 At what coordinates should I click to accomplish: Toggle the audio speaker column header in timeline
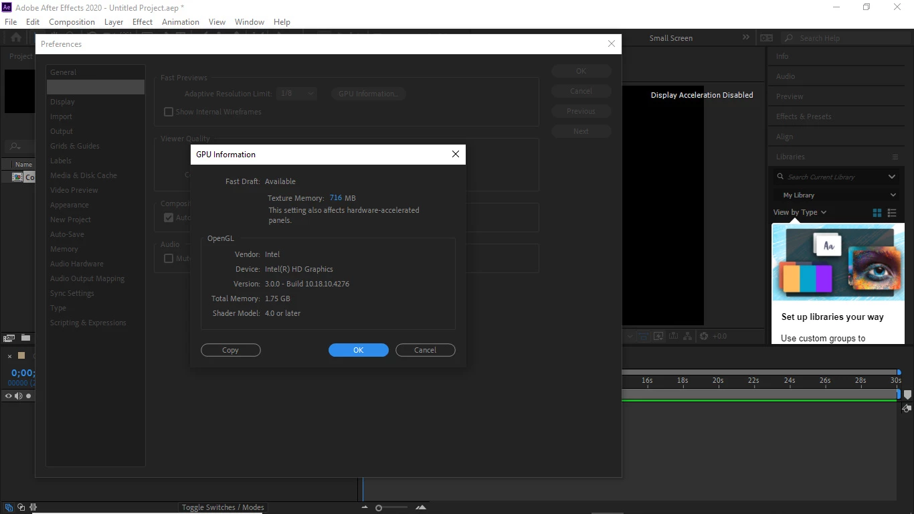pos(19,396)
